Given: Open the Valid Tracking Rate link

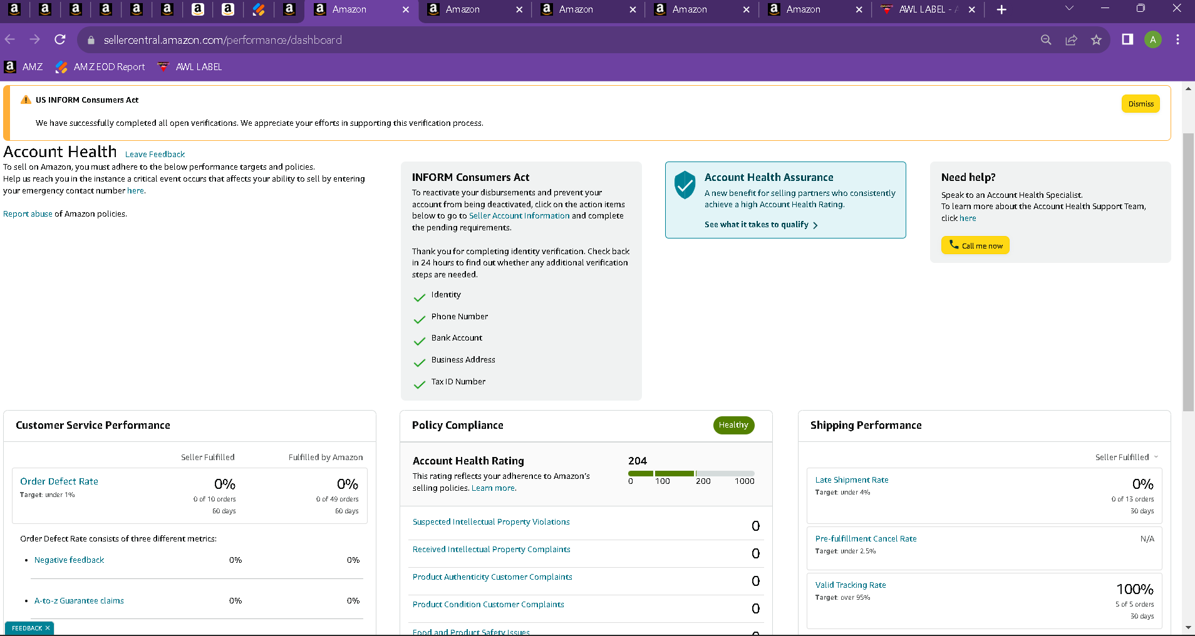Looking at the screenshot, I should coord(851,585).
